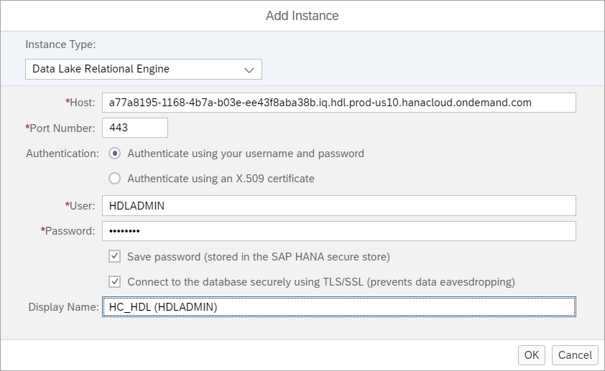Toggle the TLS/SSL secure connection checkbox
The width and height of the screenshot is (605, 371).
point(114,281)
